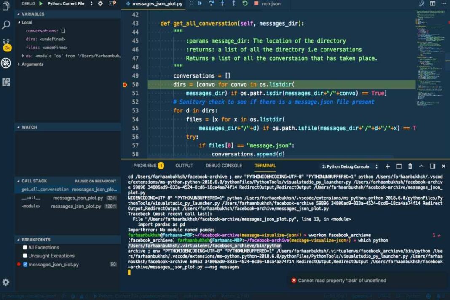Restart the debug session
This screenshot has width=450, height=300.
(x=245, y=3)
